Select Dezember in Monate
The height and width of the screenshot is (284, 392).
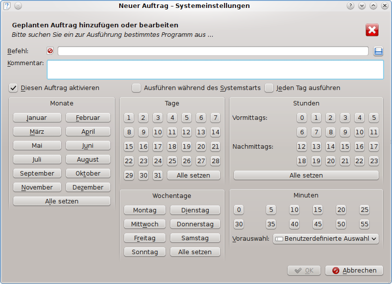tap(88, 187)
